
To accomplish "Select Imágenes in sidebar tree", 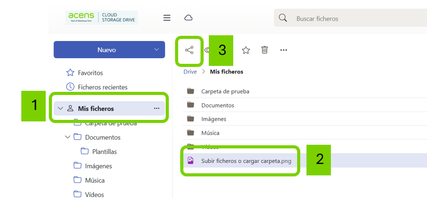I will click(99, 166).
